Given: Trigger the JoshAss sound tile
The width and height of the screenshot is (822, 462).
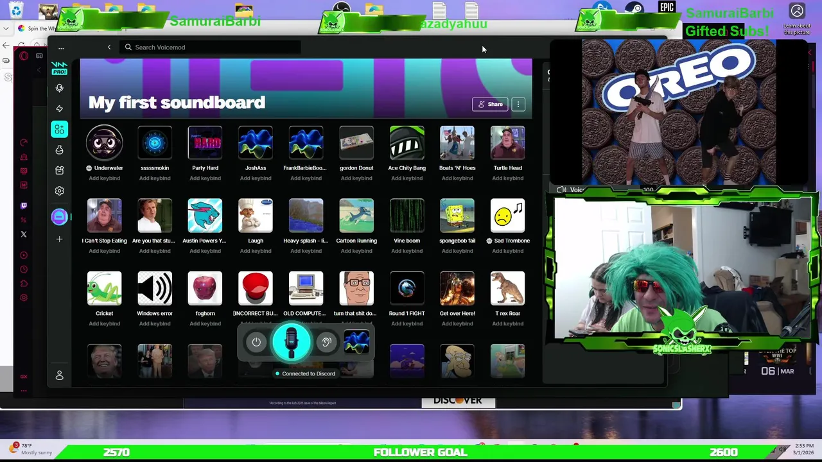Looking at the screenshot, I should (x=256, y=142).
